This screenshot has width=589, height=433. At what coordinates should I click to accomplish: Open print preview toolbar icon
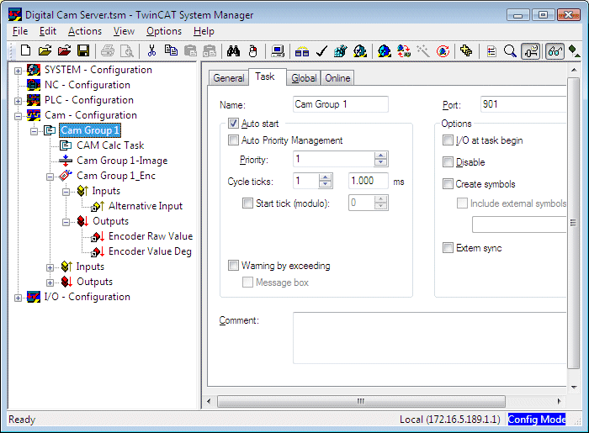tap(127, 50)
